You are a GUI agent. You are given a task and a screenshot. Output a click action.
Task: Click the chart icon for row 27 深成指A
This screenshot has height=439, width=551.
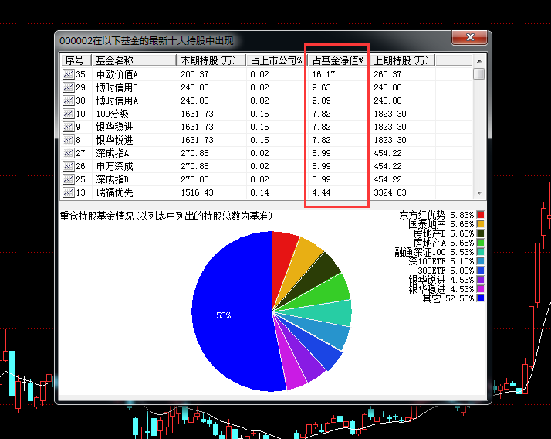(69, 153)
